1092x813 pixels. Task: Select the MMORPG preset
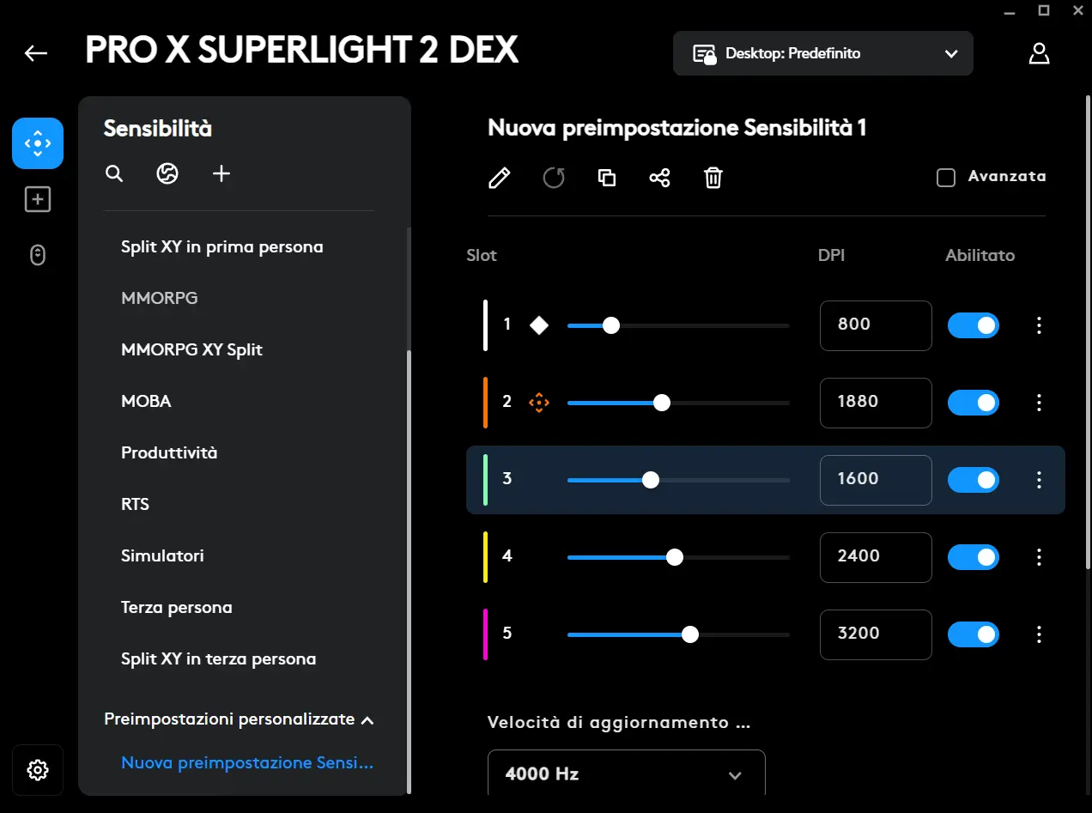click(160, 299)
